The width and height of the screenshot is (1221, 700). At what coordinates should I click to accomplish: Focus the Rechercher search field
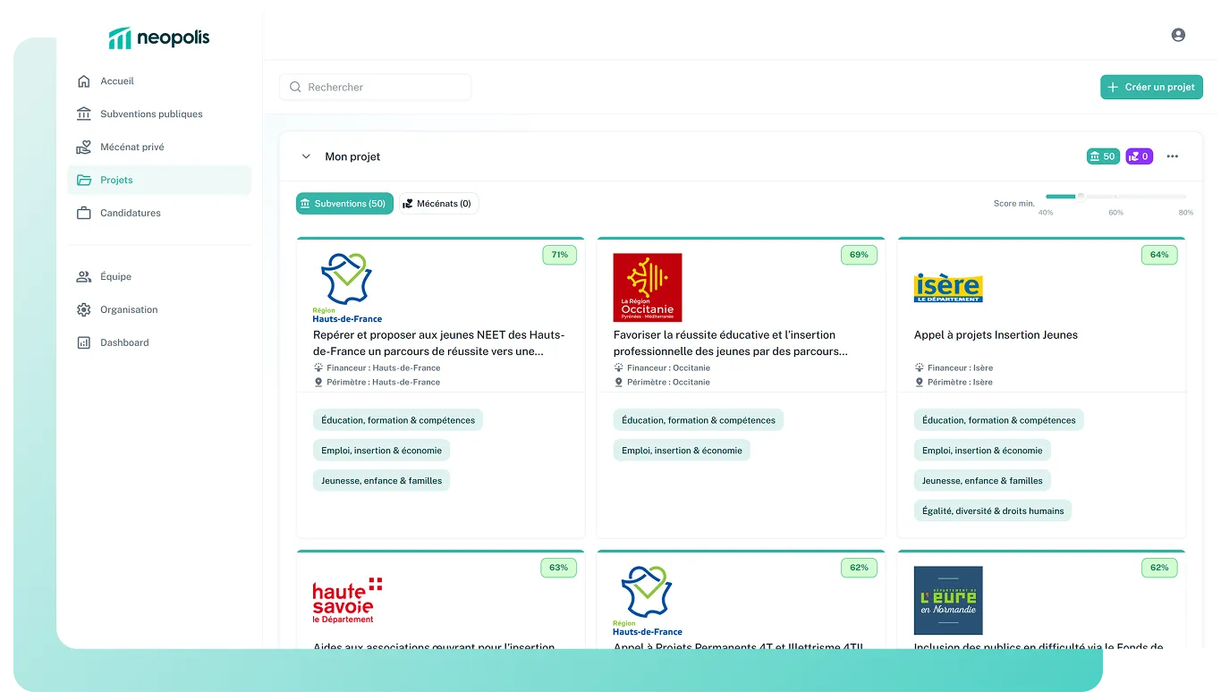click(x=376, y=88)
